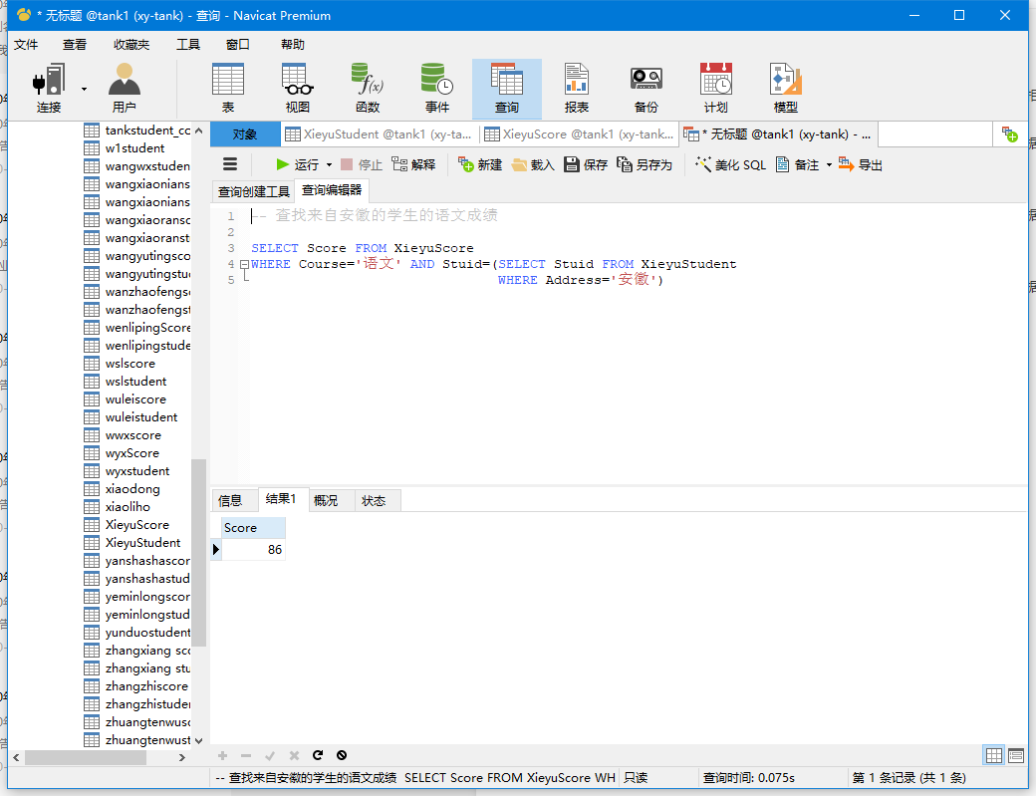
Task: Switch to the 查询创建工具 tab
Action: tap(254, 191)
